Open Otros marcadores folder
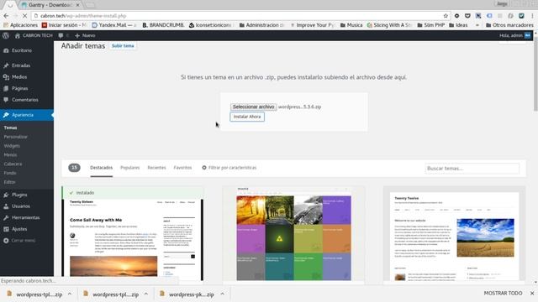 tap(509, 25)
